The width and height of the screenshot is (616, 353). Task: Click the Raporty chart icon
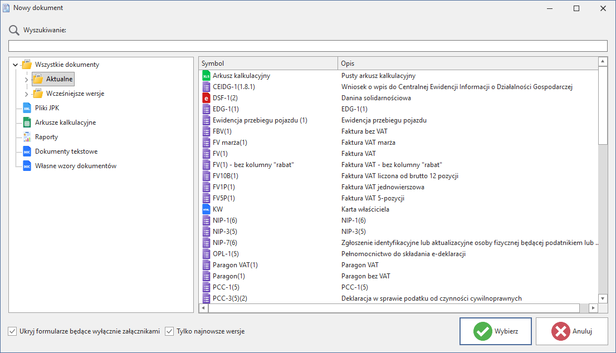27,137
